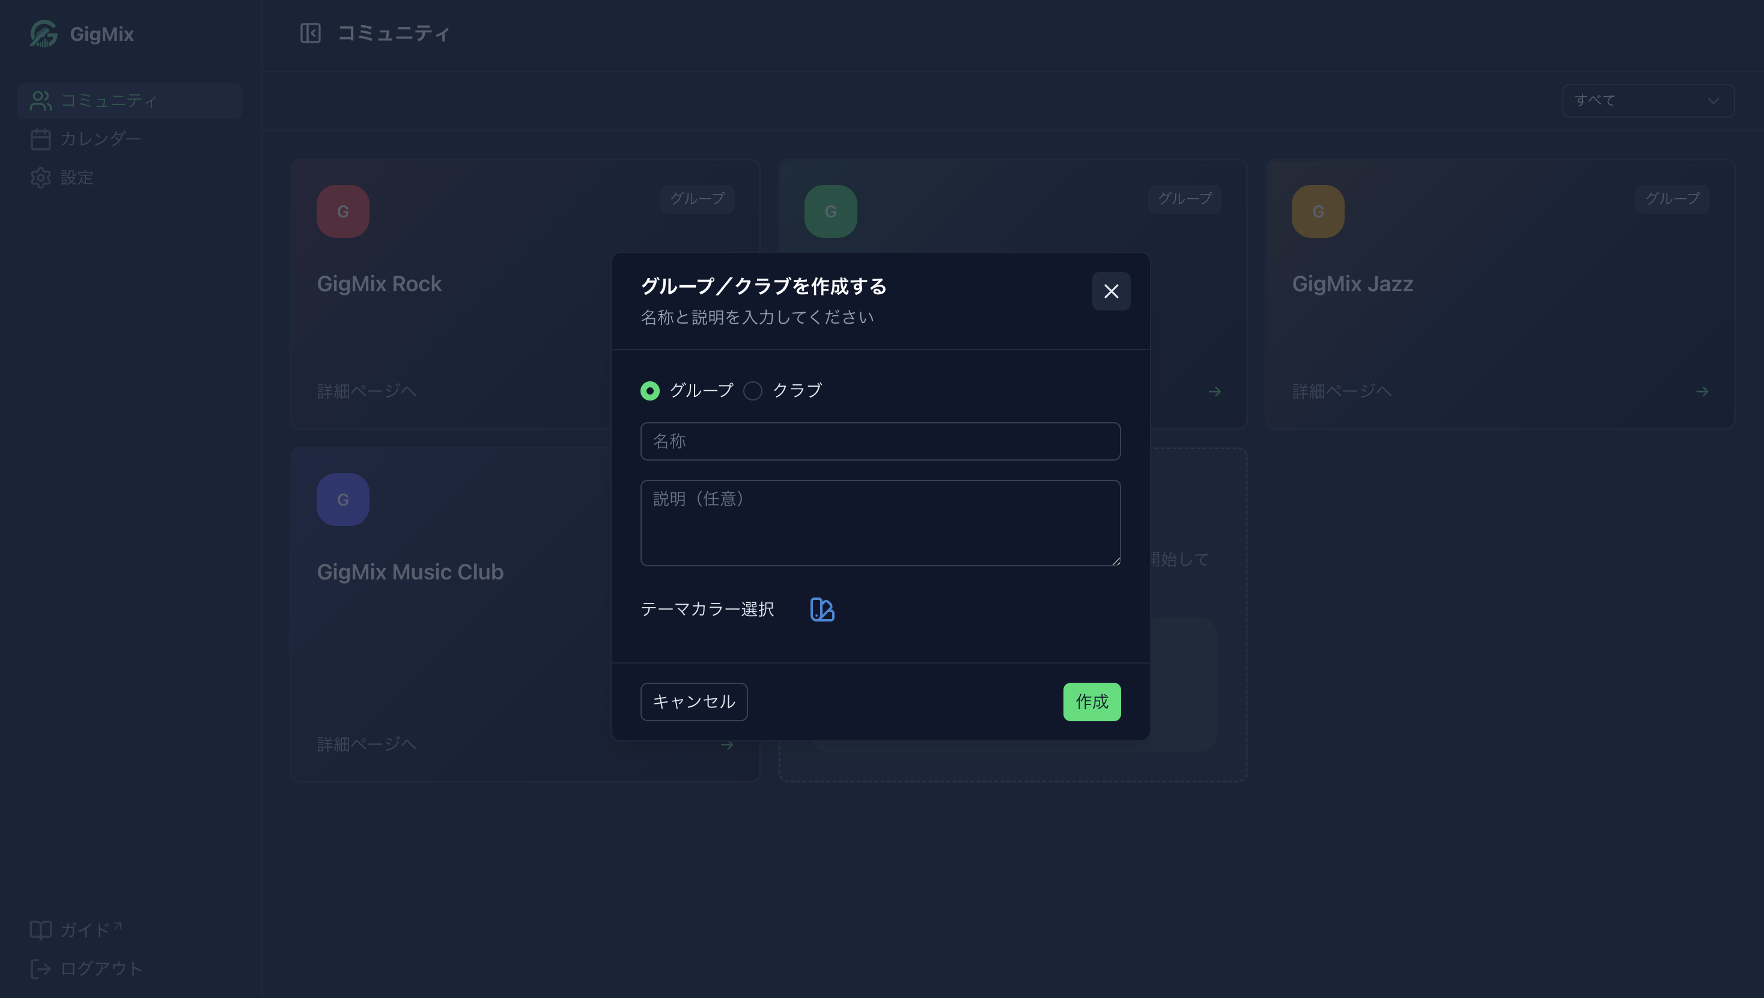Click the GigMix Rock card title

[379, 284]
